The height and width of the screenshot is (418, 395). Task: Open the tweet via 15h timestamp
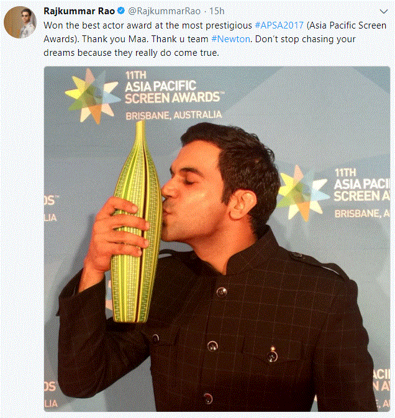tap(217, 11)
